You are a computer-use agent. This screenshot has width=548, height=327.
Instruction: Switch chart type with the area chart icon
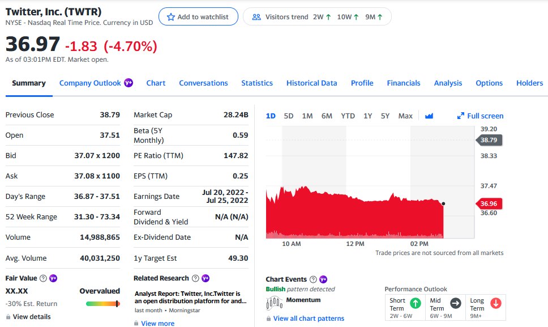tap(429, 116)
